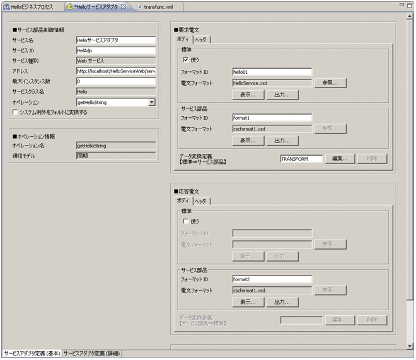
Task: Open the オペレーション dropdown list
Action: 152,102
